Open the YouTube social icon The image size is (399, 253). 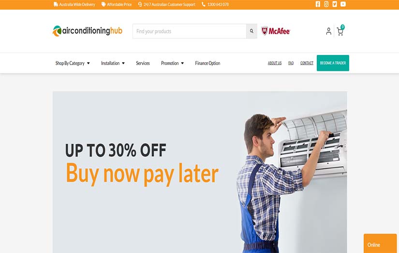point(343,4)
